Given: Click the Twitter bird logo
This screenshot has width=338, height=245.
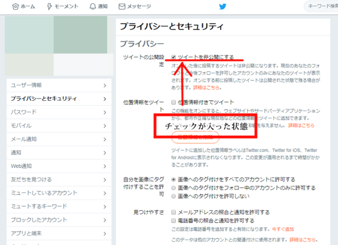Looking at the screenshot, I should (x=223, y=6).
